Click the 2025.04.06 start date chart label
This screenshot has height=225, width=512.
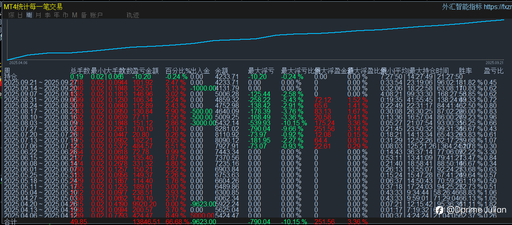pos(18,62)
